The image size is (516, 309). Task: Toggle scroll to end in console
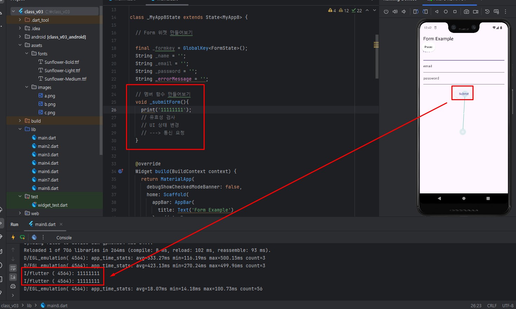[x=13, y=277]
